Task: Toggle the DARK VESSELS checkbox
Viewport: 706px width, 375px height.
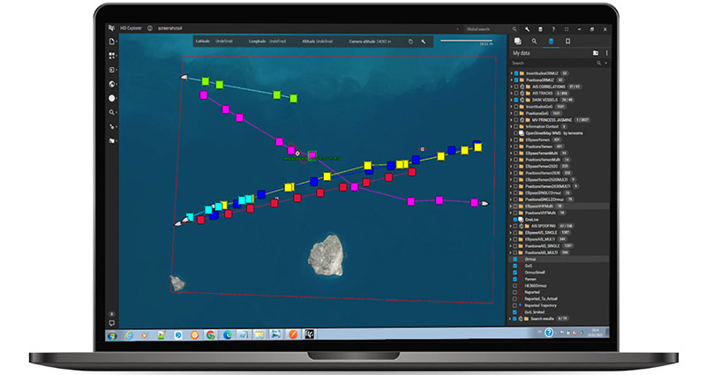Action: point(516,100)
